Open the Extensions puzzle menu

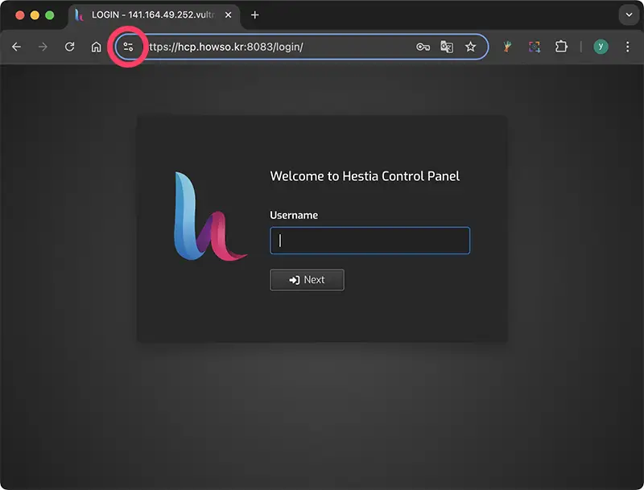click(x=561, y=47)
